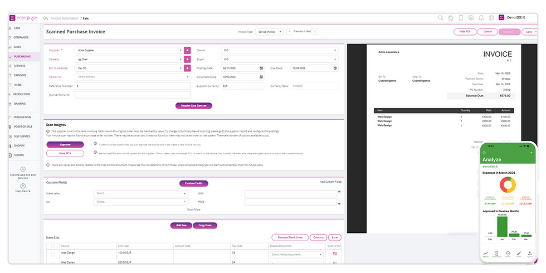Click Copy from button
The height and width of the screenshot is (273, 546).
click(x=205, y=226)
